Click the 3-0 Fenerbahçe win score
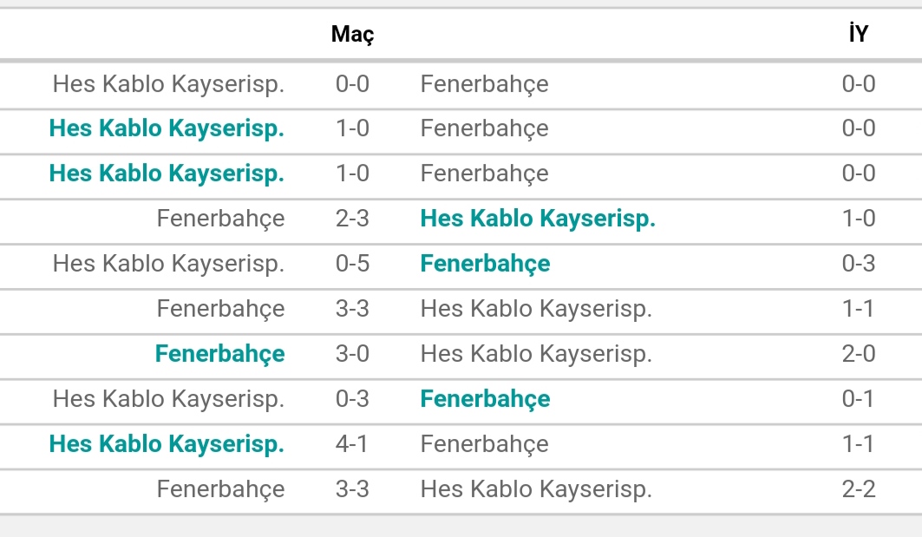Image resolution: width=922 pixels, height=537 pixels. point(352,353)
